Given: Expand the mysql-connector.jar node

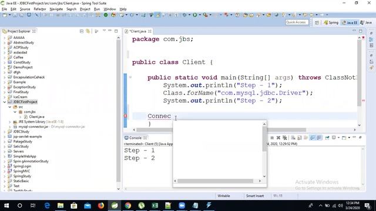Looking at the screenshot, I should click(10, 127).
